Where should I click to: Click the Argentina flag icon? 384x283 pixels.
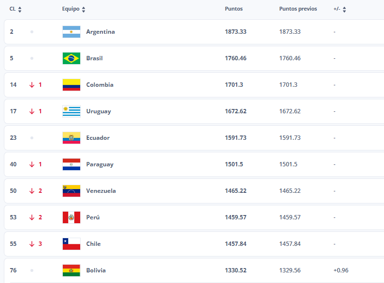[71, 32]
